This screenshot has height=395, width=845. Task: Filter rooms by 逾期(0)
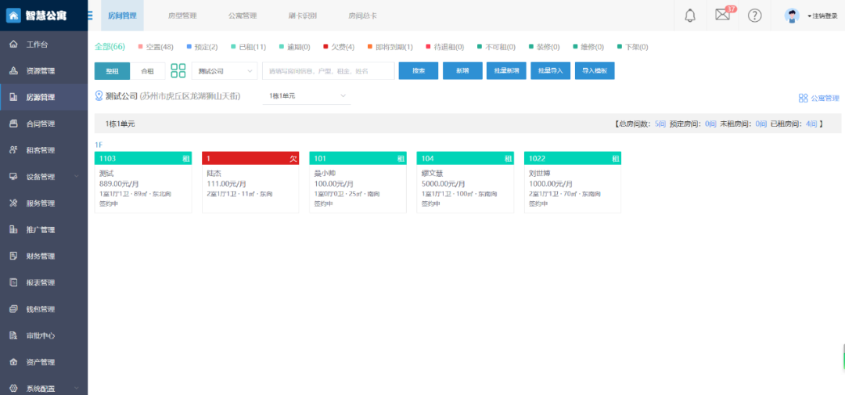(x=294, y=47)
